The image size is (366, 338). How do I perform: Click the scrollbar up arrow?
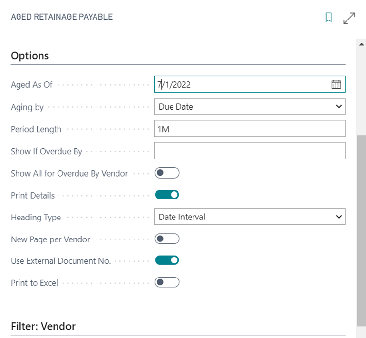[x=361, y=44]
